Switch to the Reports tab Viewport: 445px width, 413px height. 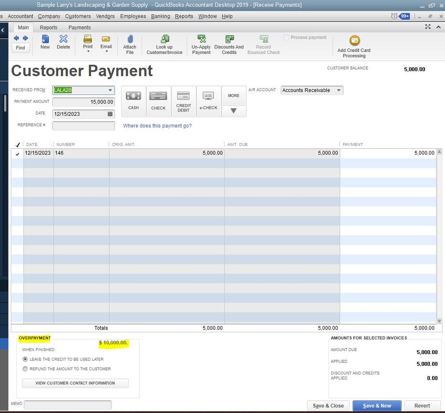coord(49,28)
